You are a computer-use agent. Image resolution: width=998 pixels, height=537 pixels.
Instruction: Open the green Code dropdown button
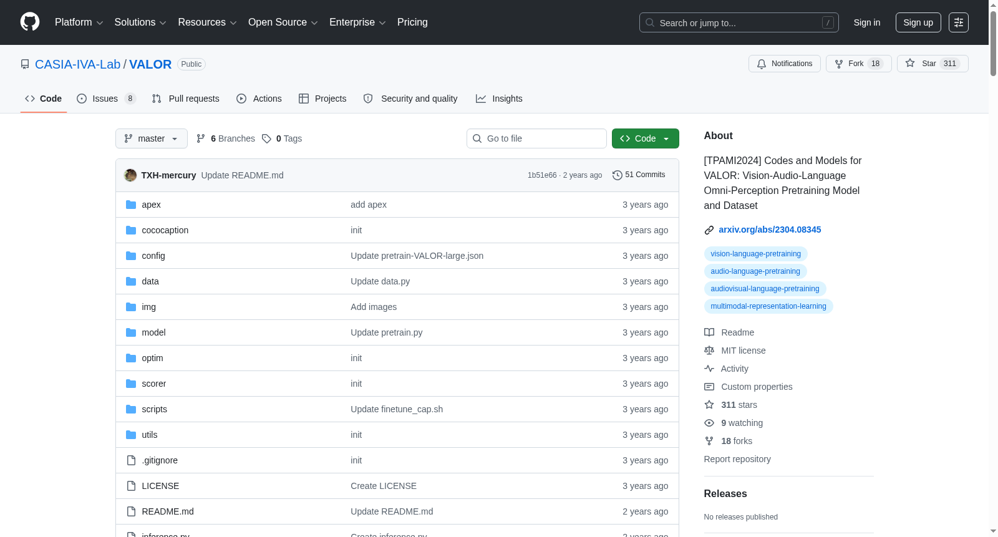point(646,138)
